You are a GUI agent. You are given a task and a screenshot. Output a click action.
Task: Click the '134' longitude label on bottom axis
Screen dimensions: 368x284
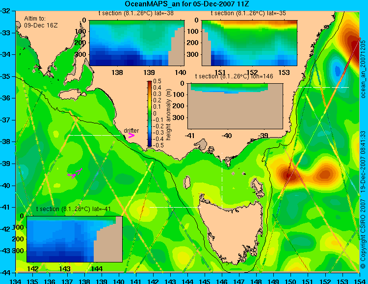(x=16, y=281)
